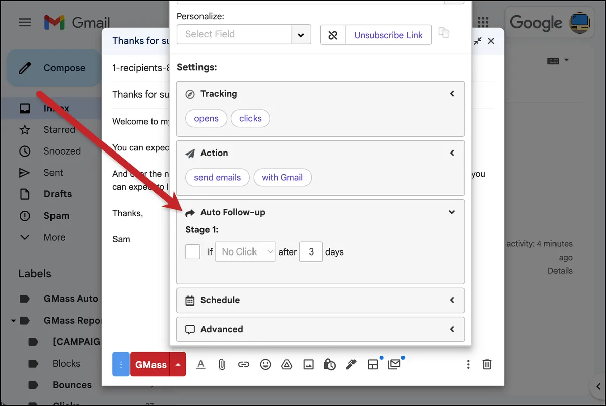The width and height of the screenshot is (606, 406).
Task: Show the side panel arrow
Action: click(x=599, y=387)
